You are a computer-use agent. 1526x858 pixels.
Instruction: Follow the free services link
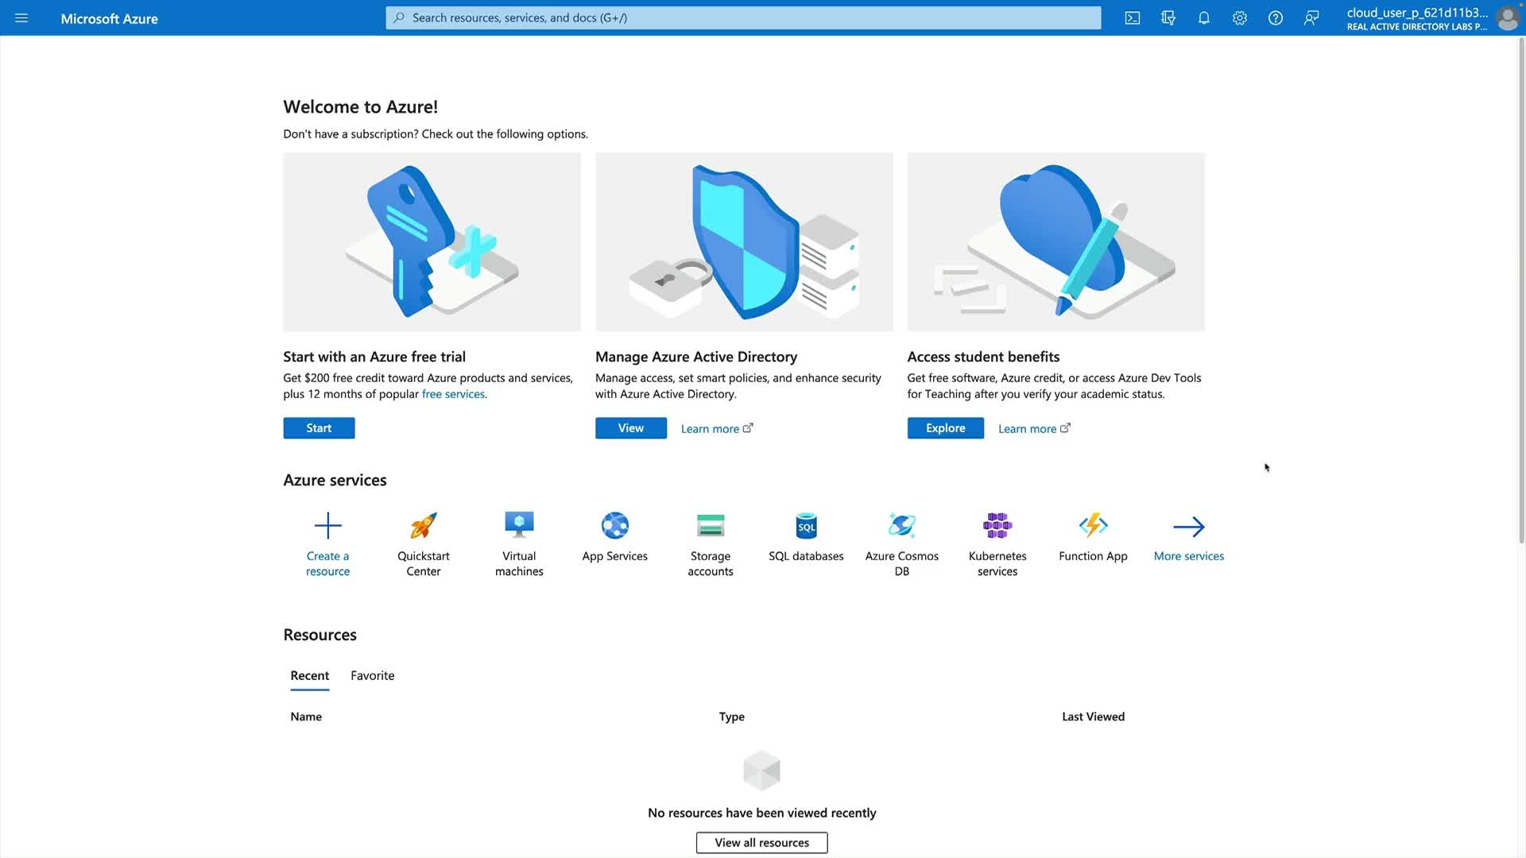453,394
